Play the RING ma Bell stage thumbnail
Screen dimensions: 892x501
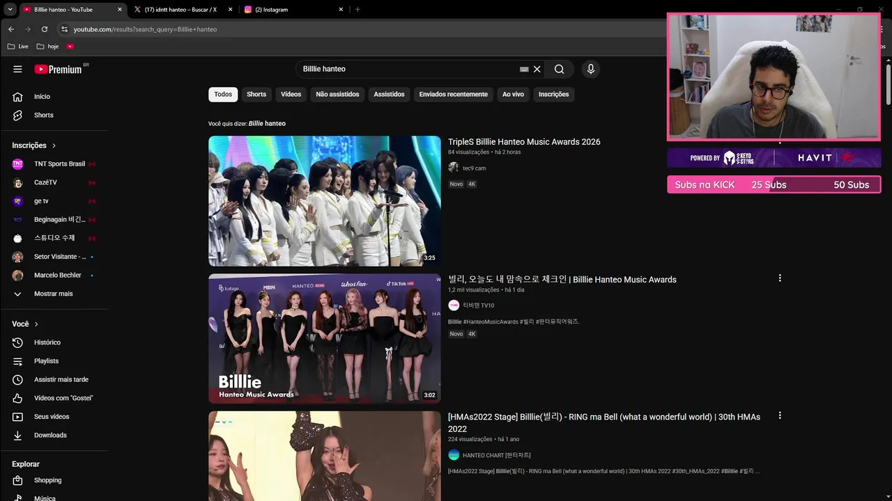325,456
